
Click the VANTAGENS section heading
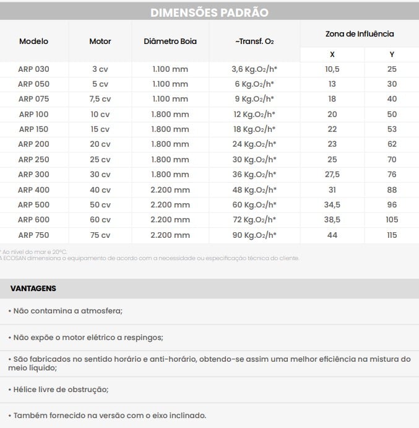33,288
